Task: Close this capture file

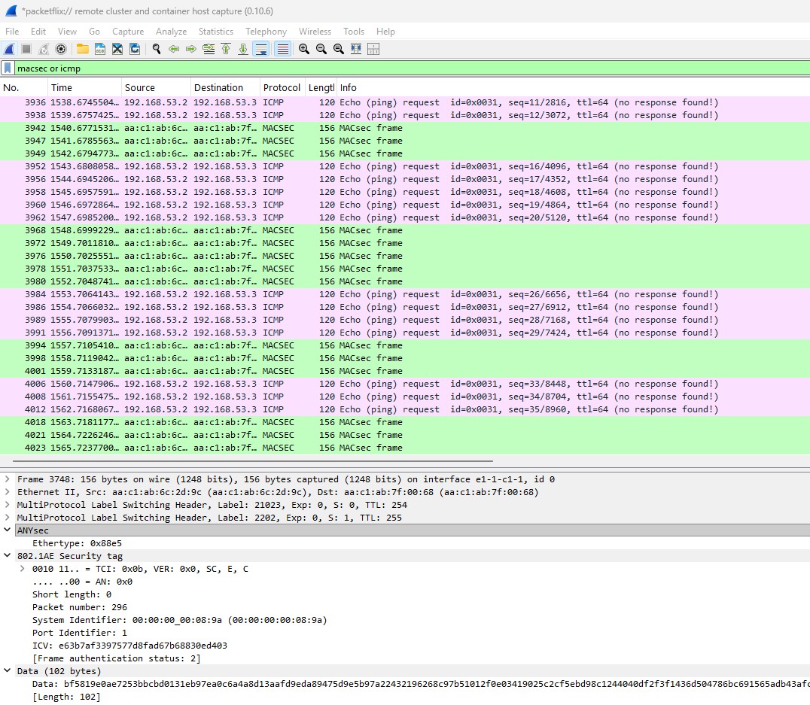Action: 117,49
